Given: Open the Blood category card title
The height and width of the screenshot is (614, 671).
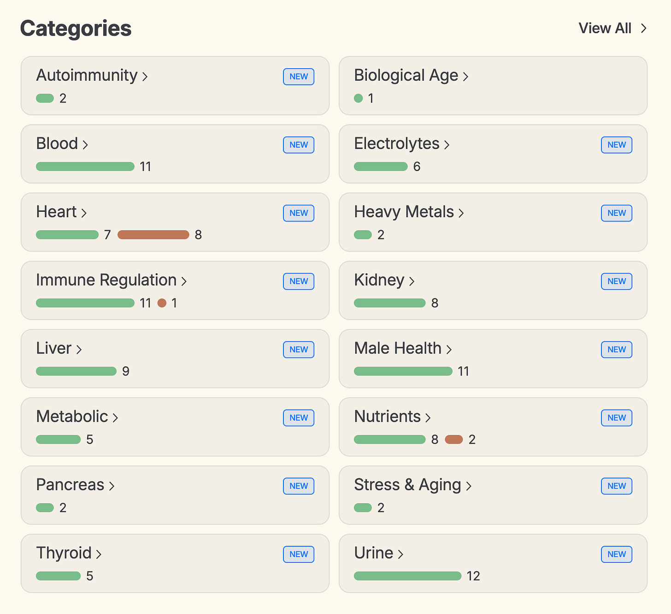Looking at the screenshot, I should point(57,143).
